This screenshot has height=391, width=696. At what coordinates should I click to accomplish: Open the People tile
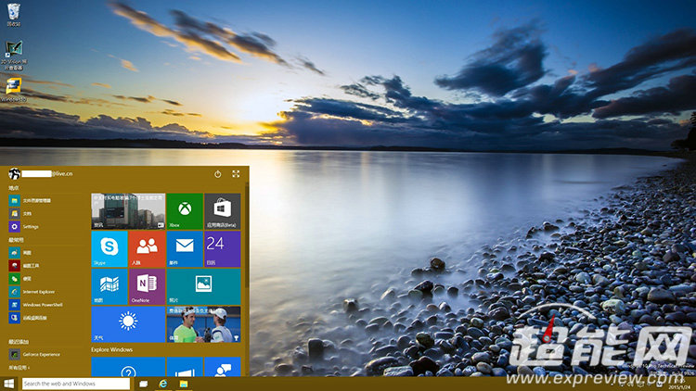click(x=147, y=249)
